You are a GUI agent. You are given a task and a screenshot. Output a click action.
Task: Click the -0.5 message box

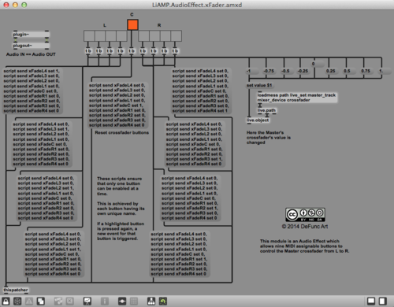click(286, 71)
